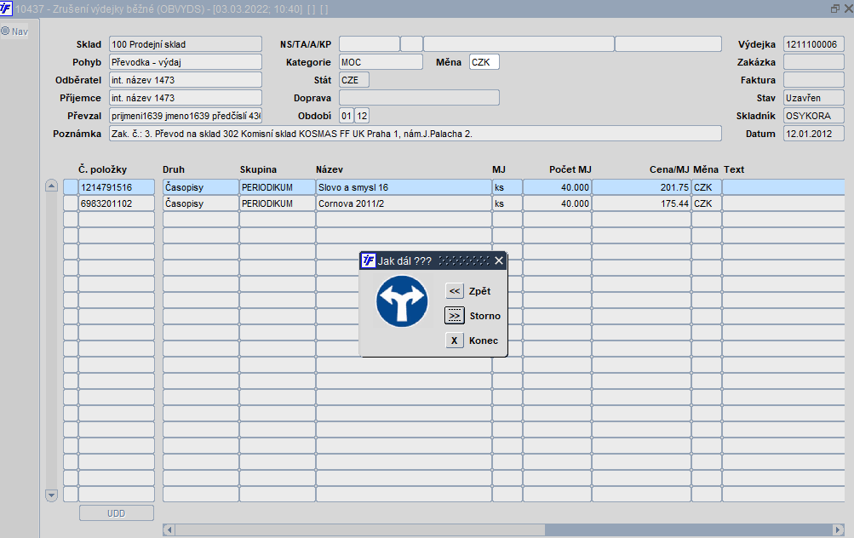Viewport: 854px width, 538px height.
Task: Click 'Časopisy' in Slovo a smysl row
Action: [200, 187]
